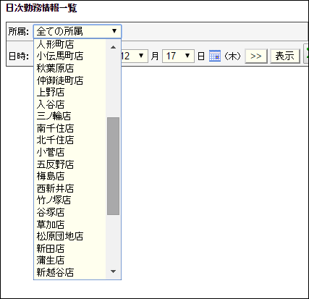
Task: Click the scrollbar down arrow in list
Action: [x=113, y=271]
